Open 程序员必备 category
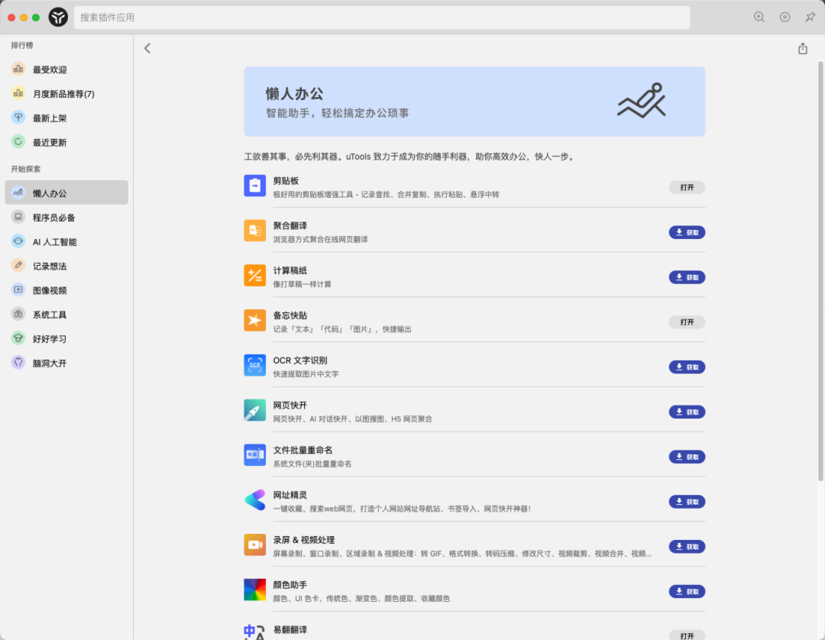Screen dimensions: 825x640 coord(66,217)
